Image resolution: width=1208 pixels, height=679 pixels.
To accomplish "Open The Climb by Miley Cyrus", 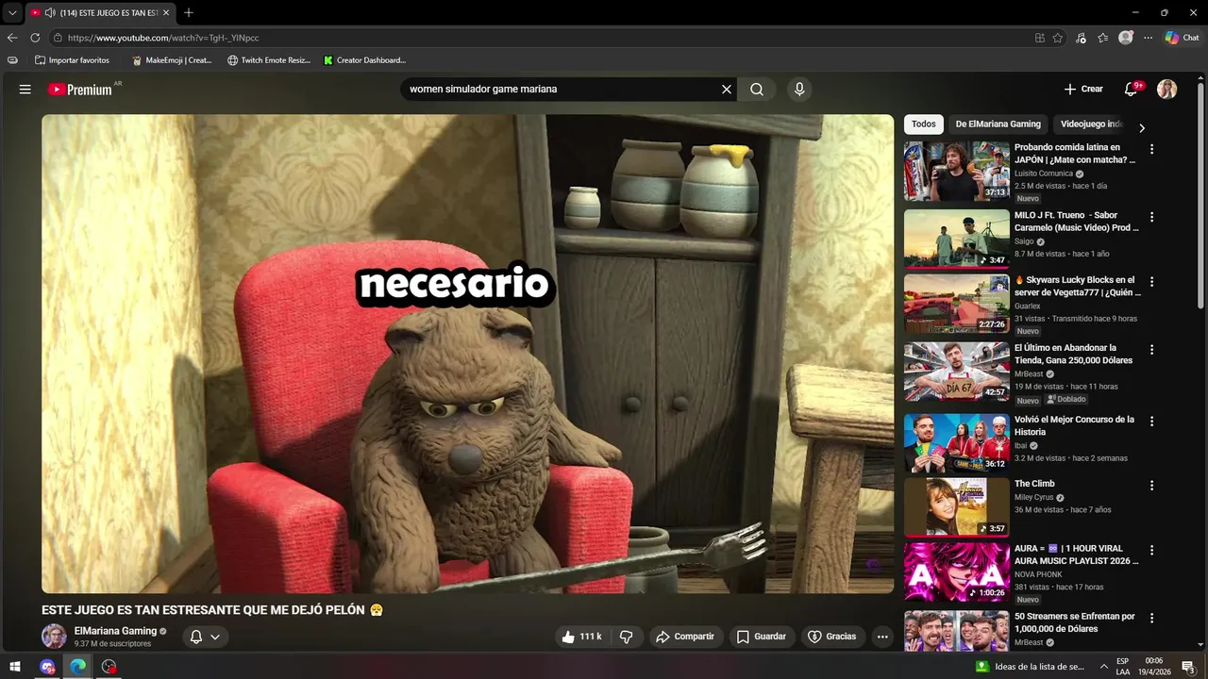I will tap(1034, 484).
